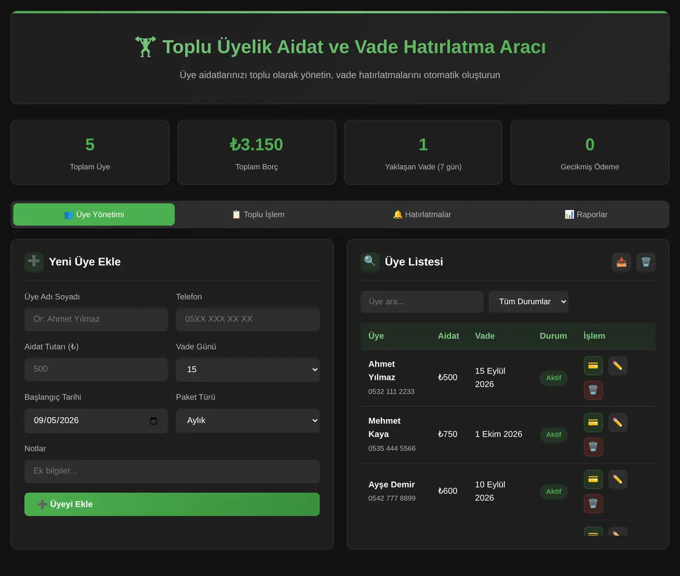Click the Aidat Tutarı amount field
The height and width of the screenshot is (576, 680).
pos(96,369)
